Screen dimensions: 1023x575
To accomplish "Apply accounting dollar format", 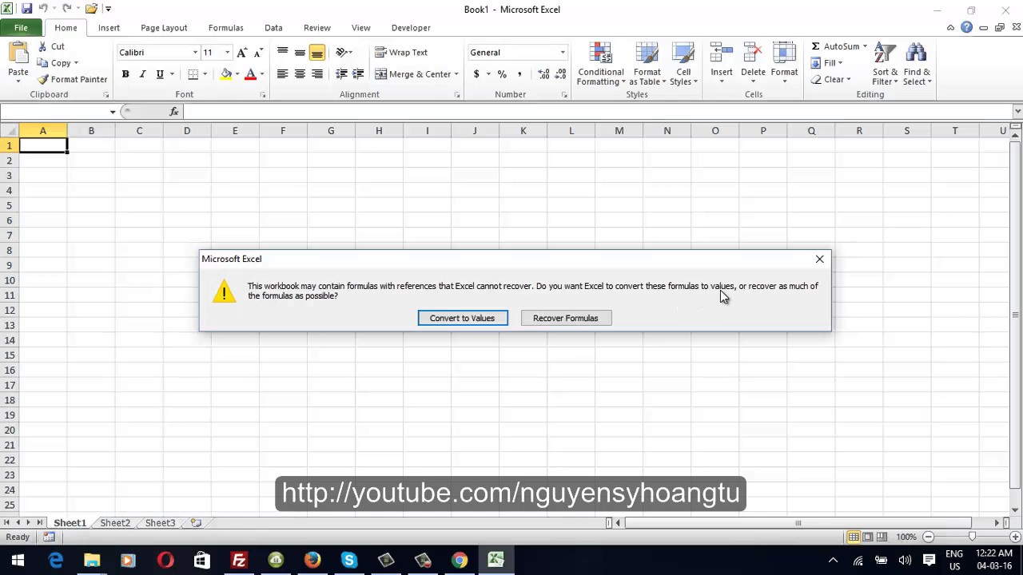I will 476,74.
